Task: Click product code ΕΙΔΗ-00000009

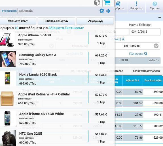Action: pyautogui.click(x=26, y=79)
